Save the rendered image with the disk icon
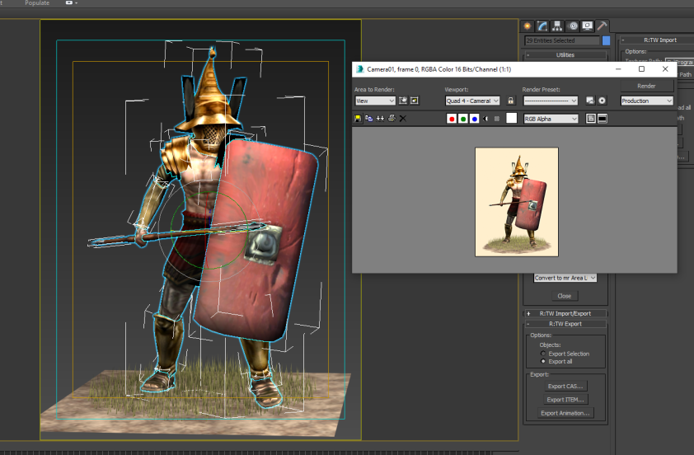694x455 pixels. coord(358,119)
